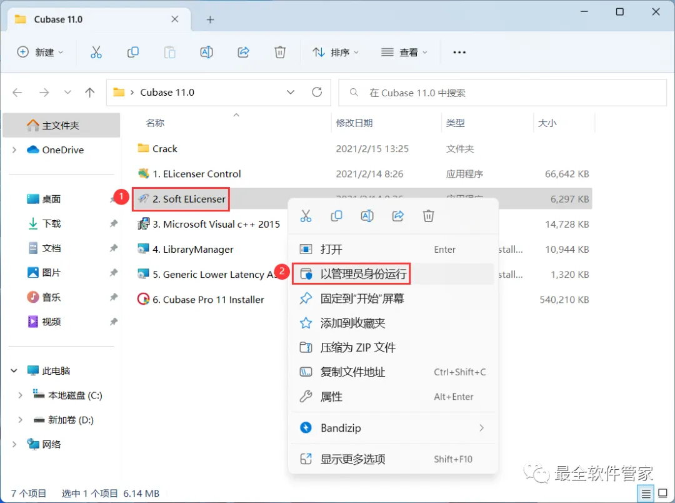Close the Cubase 11.0 tab
Image resolution: width=675 pixels, height=503 pixels.
[x=175, y=19]
